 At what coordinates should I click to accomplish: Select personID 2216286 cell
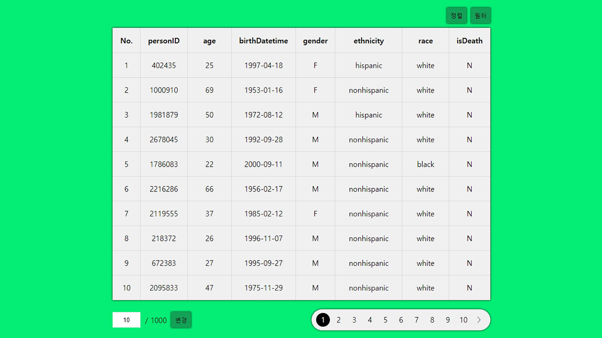(164, 189)
